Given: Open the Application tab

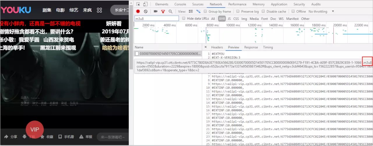Looking at the screenshot, I should click(x=279, y=4).
